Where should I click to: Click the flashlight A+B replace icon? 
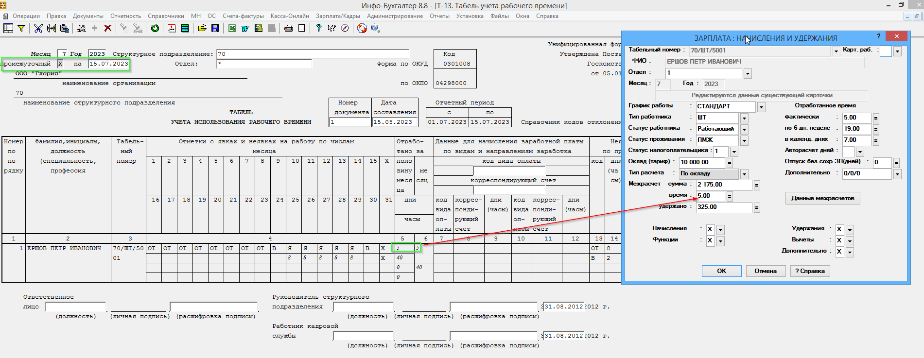(138, 28)
